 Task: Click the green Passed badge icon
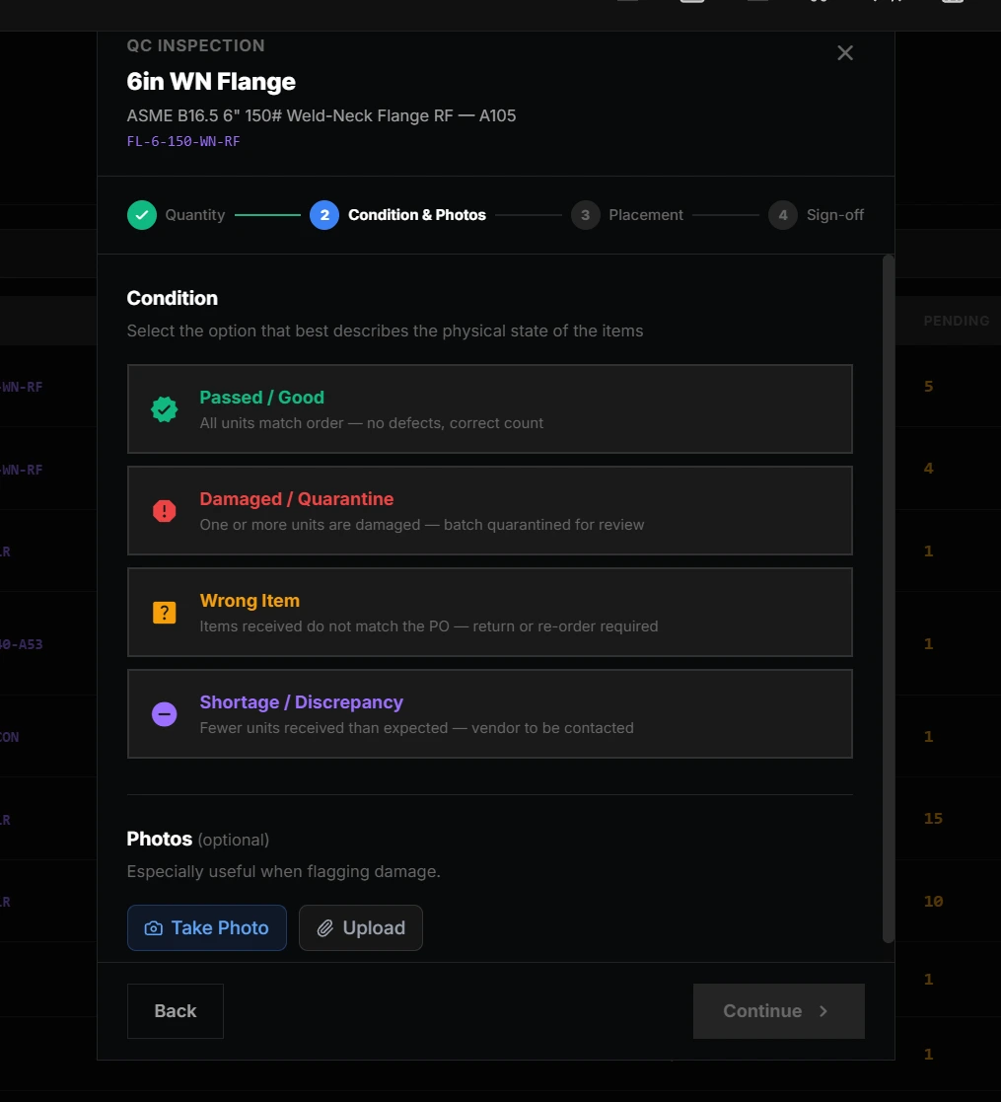pos(165,409)
